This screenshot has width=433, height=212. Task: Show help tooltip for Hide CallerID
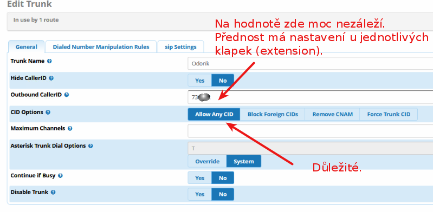pyautogui.click(x=51, y=78)
